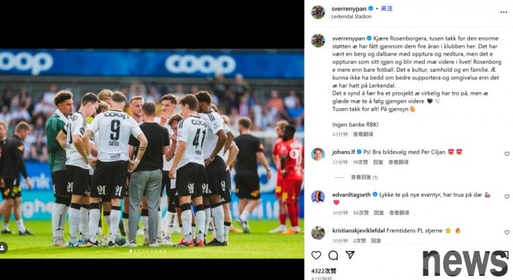Follow sverrenypan with blue follow link
The width and height of the screenshot is (513, 280).
386,8
